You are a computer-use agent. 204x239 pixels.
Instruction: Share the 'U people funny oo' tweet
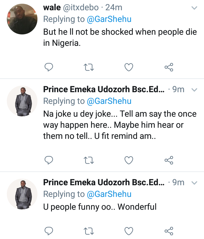tap(169, 231)
